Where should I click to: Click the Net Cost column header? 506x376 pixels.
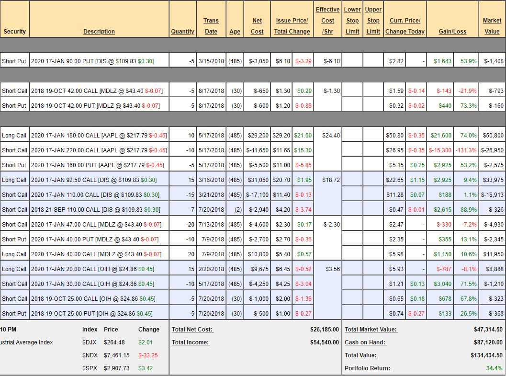[257, 26]
